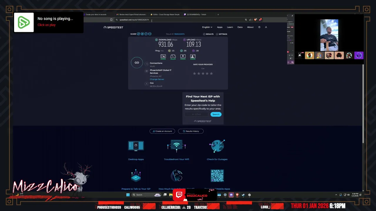This screenshot has height=211, width=376.
Task: Click the Brave shields icon
Action: (256, 20)
